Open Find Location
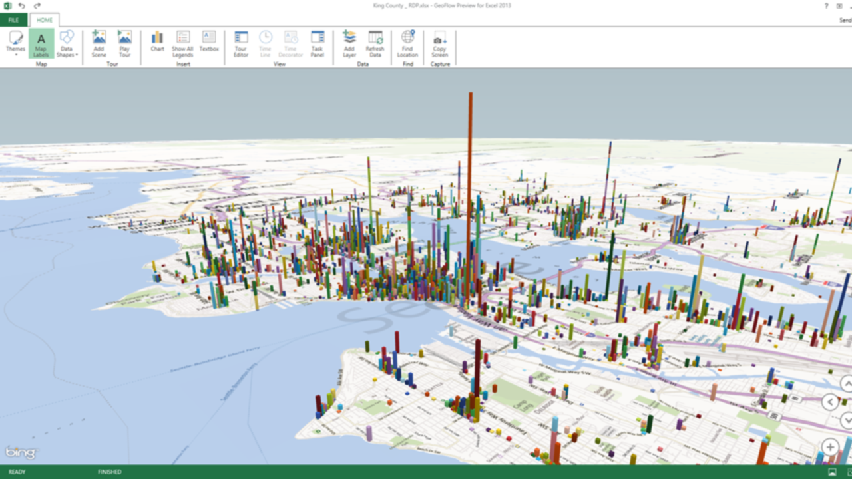Screen dimensions: 852x479 [407, 43]
